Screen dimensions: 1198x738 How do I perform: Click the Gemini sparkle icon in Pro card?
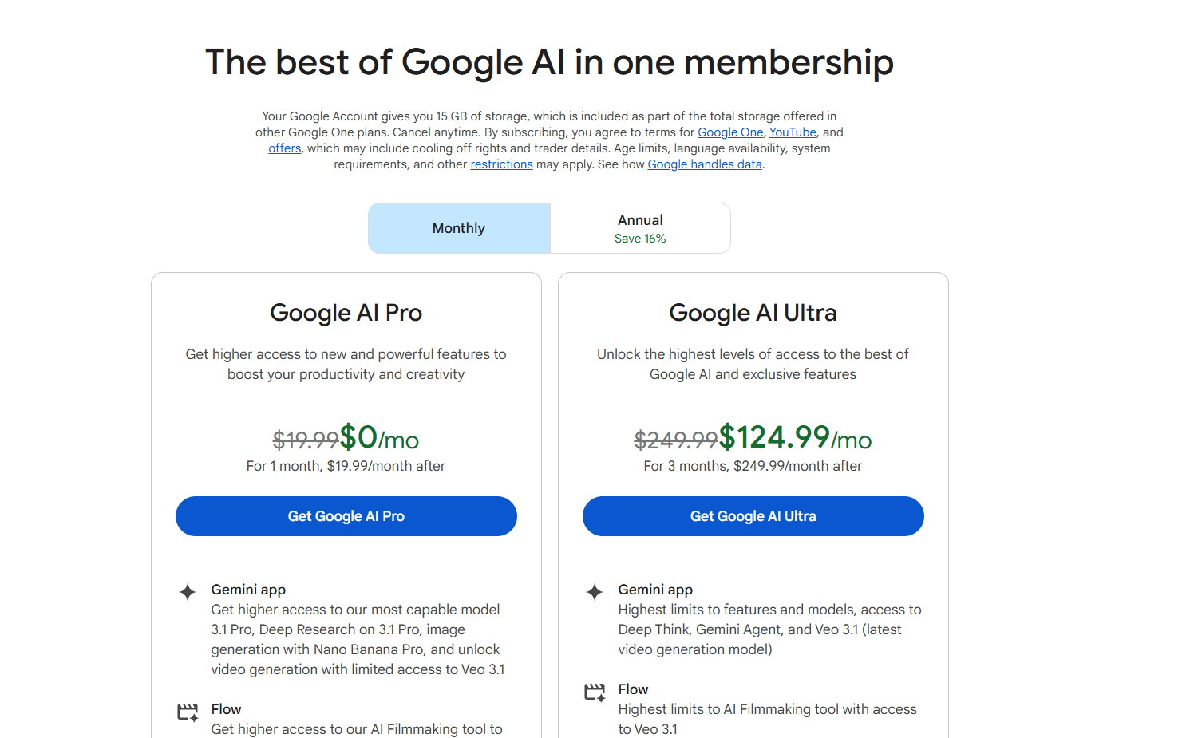pyautogui.click(x=188, y=592)
